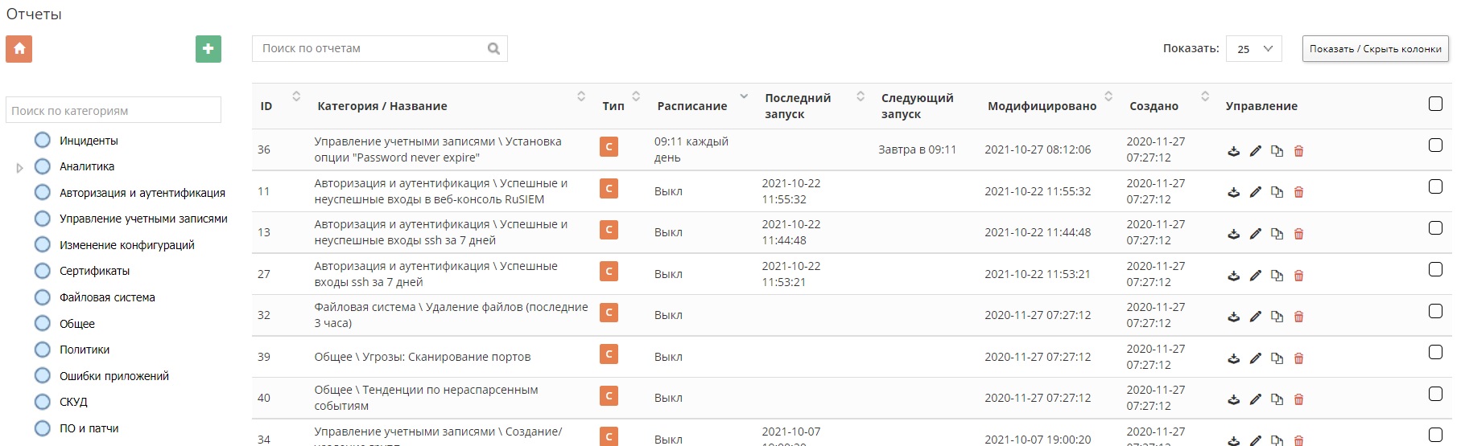Viewport: 1461px width, 446px height.
Task: Delete report ID 27 with trash icon
Action: click(x=1298, y=276)
